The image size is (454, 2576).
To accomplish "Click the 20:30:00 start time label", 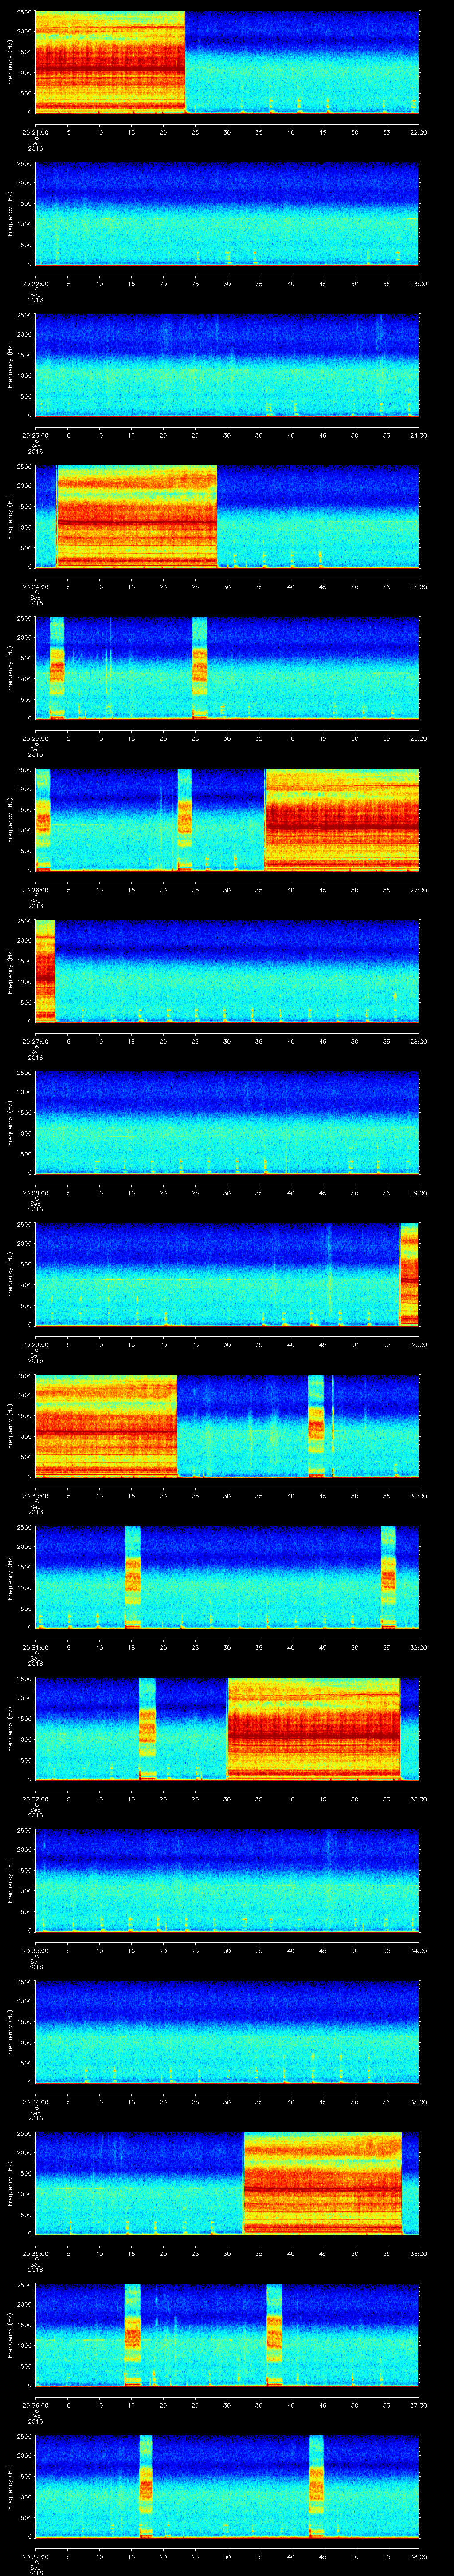I will (35, 1496).
